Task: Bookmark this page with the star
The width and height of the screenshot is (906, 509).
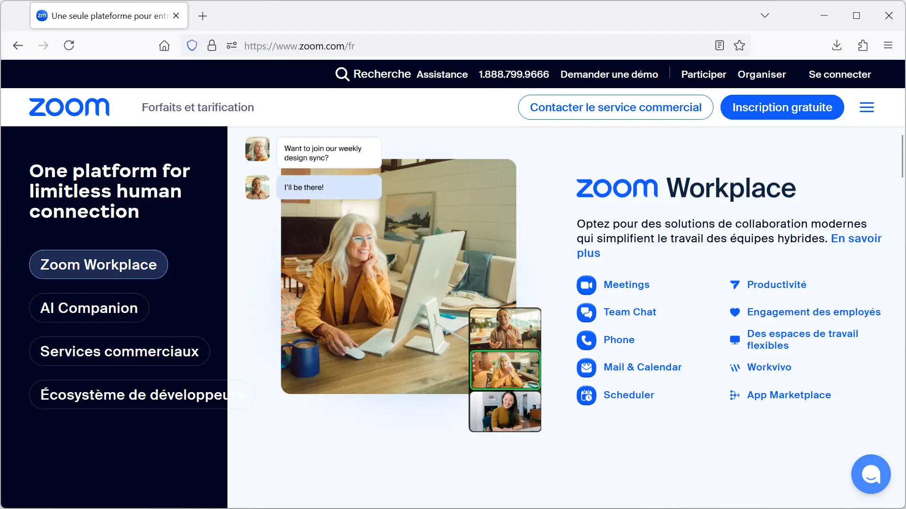Action: [x=739, y=46]
